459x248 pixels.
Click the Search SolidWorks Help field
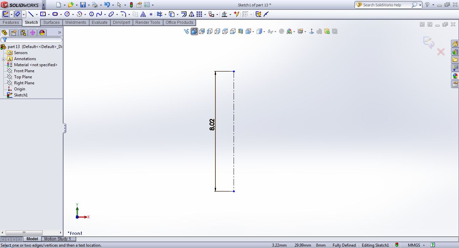click(386, 5)
